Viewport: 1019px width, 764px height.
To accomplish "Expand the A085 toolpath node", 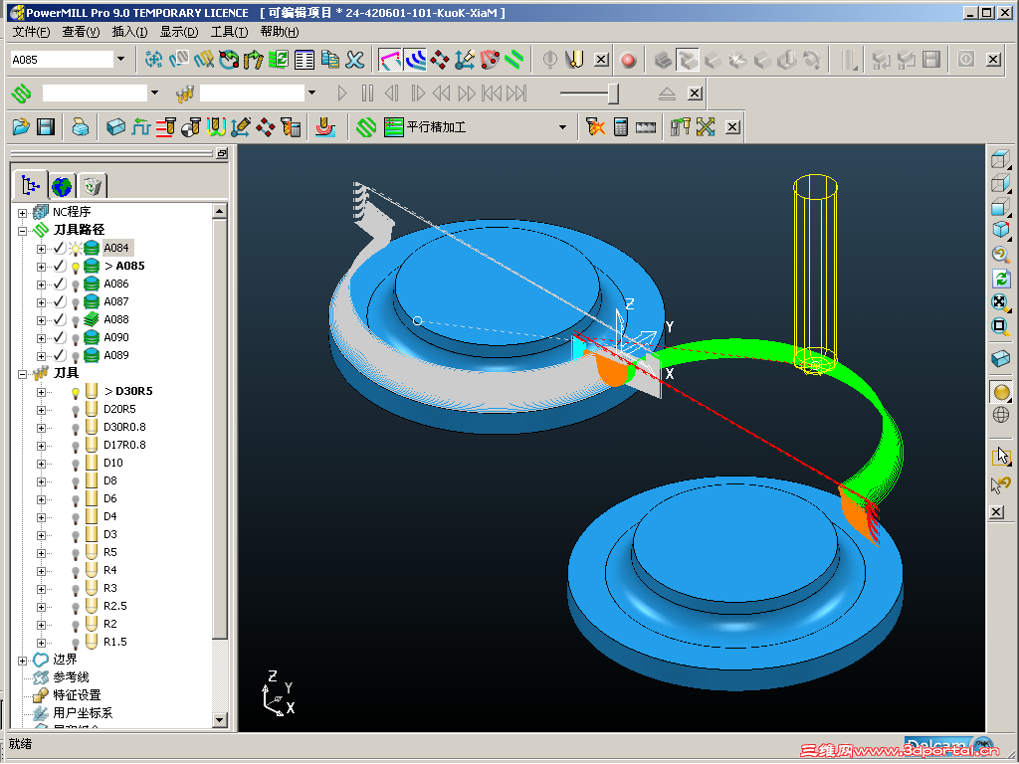I will coord(41,267).
